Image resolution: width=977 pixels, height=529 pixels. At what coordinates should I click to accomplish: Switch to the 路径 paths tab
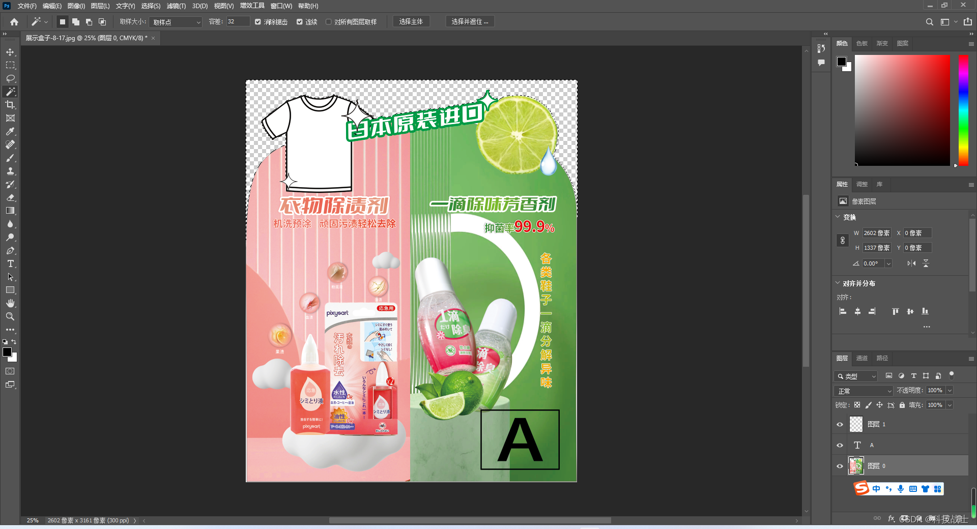pos(882,359)
